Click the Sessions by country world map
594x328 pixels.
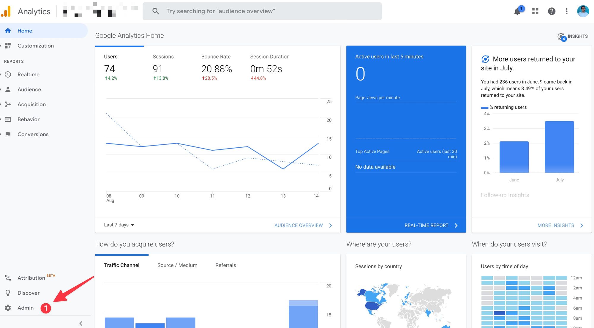pyautogui.click(x=404, y=305)
